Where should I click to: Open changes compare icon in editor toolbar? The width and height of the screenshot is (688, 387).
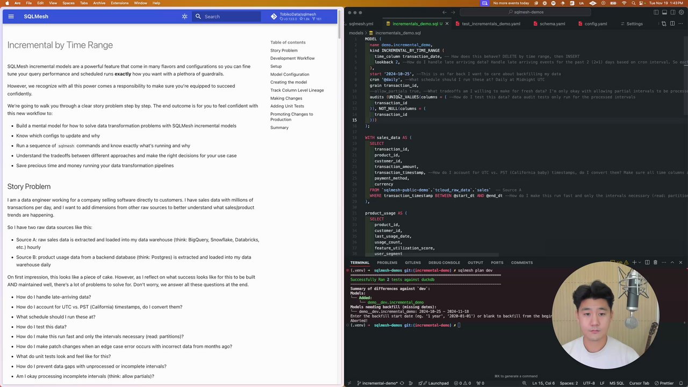[x=664, y=24]
